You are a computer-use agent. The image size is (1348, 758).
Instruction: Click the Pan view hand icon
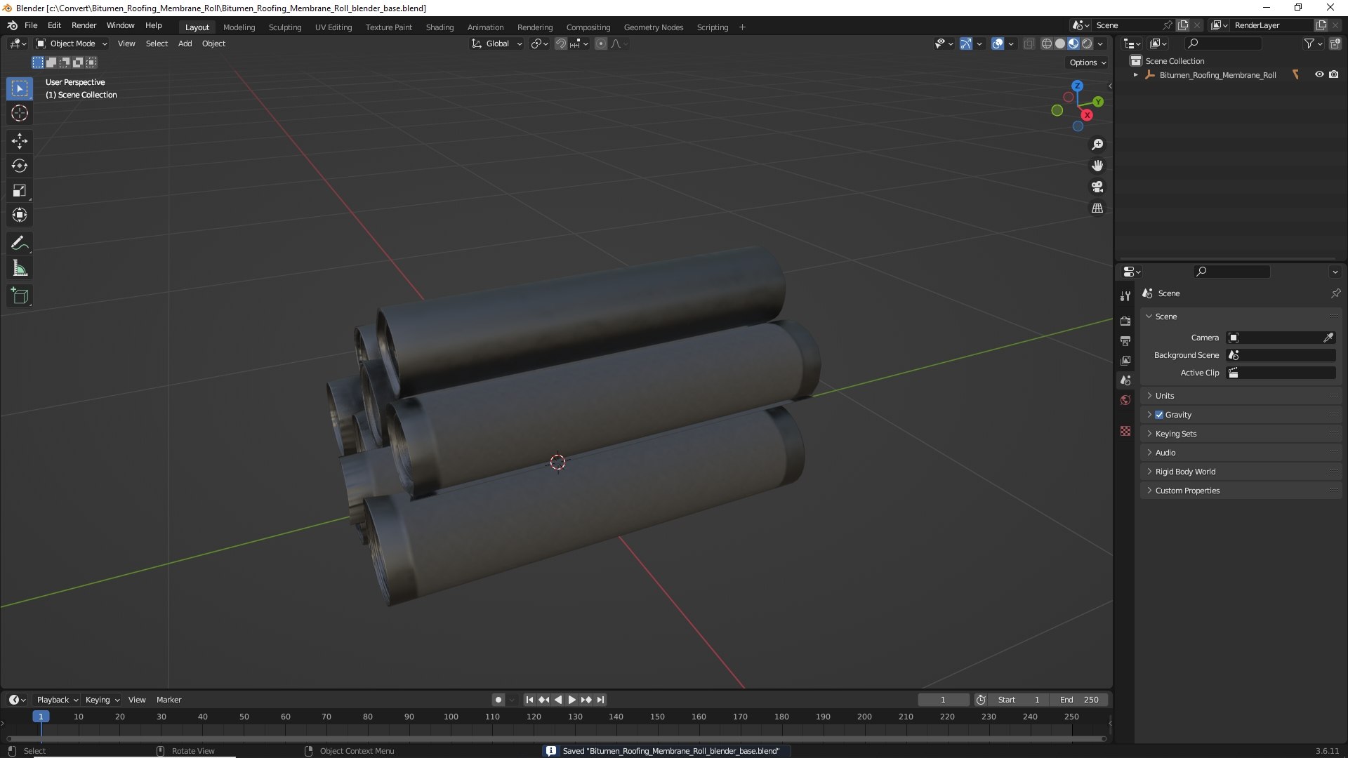pos(1097,166)
